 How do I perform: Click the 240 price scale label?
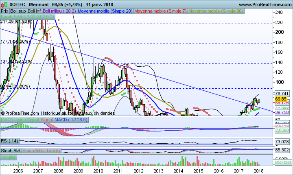pos(279,12)
